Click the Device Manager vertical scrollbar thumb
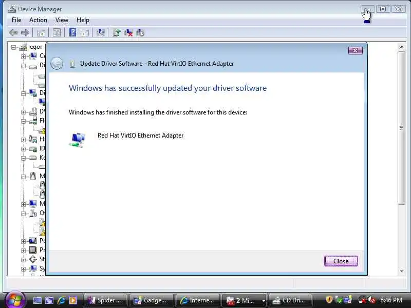The image size is (411, 308). click(401, 128)
